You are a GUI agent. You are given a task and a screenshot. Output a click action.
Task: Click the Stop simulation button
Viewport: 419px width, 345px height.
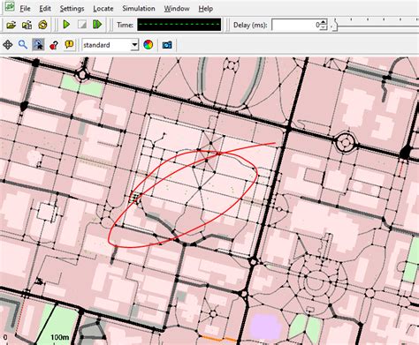point(82,25)
